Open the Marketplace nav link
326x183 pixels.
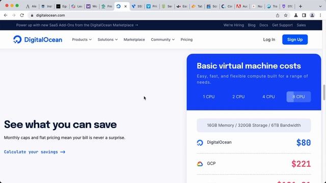pyautogui.click(x=134, y=40)
